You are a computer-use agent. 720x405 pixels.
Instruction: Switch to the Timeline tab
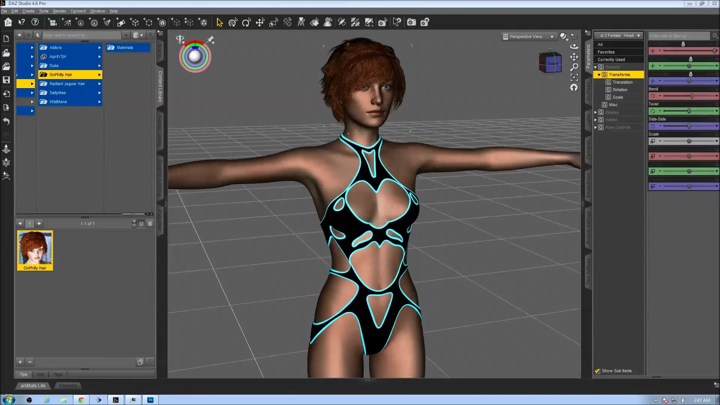(67, 385)
